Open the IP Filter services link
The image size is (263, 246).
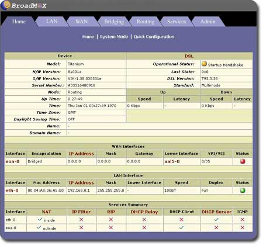(x=81, y=212)
